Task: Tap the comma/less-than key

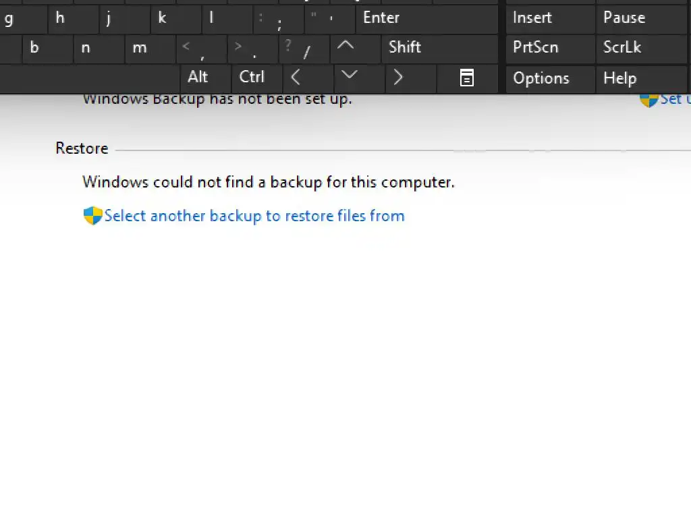Action: click(x=202, y=49)
